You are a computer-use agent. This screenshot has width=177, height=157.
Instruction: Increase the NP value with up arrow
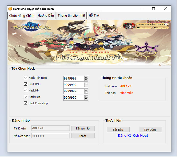[x=86, y=90]
